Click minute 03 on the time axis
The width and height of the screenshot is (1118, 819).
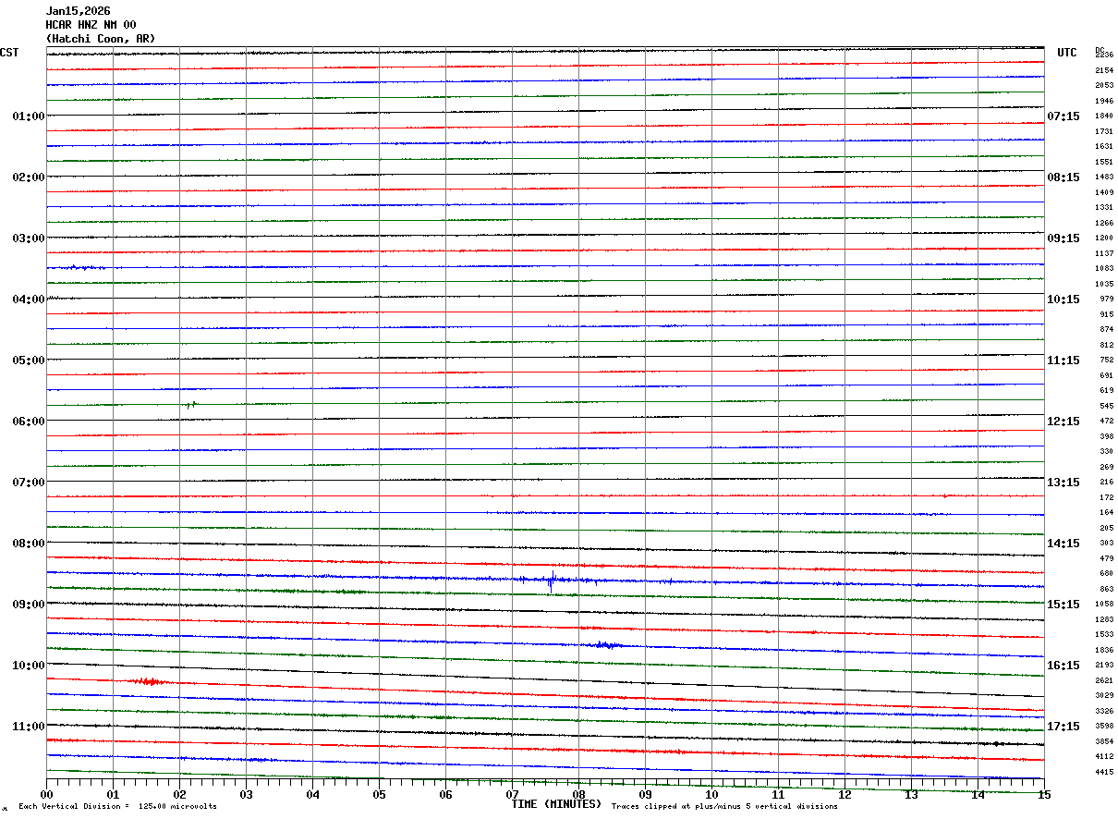pyautogui.click(x=246, y=794)
